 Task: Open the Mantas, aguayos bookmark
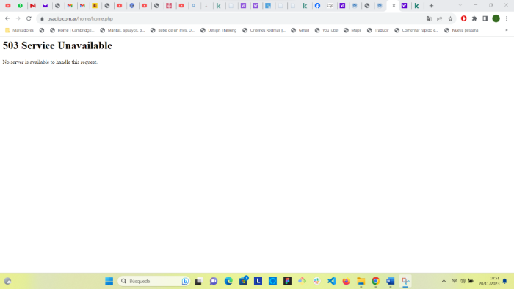[x=123, y=30]
